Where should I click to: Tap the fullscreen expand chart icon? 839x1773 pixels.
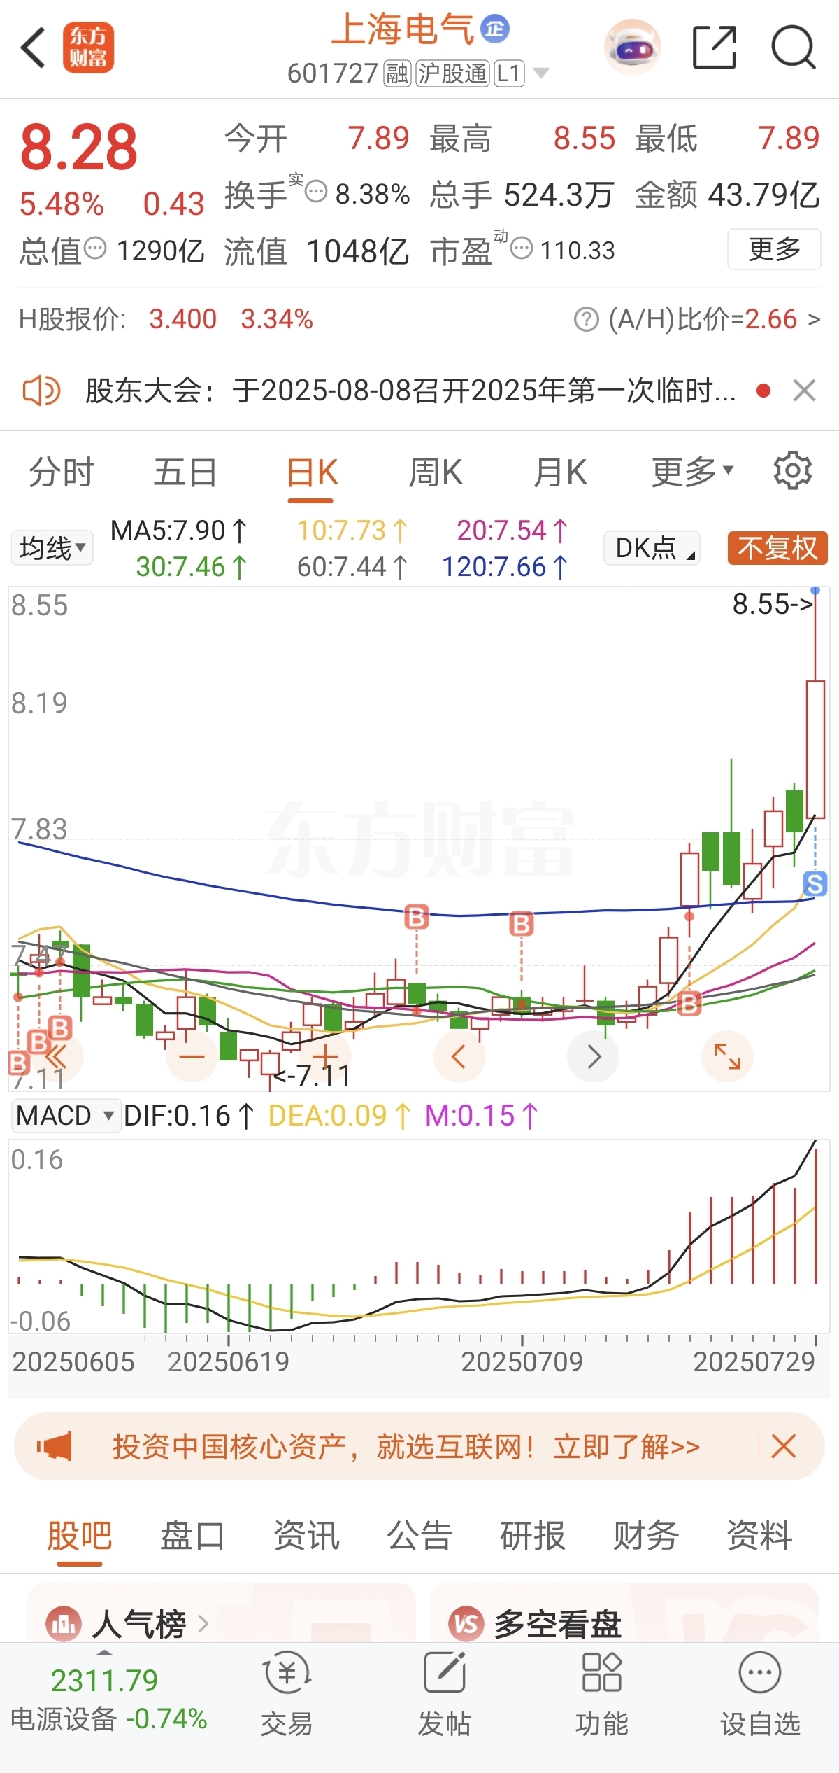click(727, 1056)
